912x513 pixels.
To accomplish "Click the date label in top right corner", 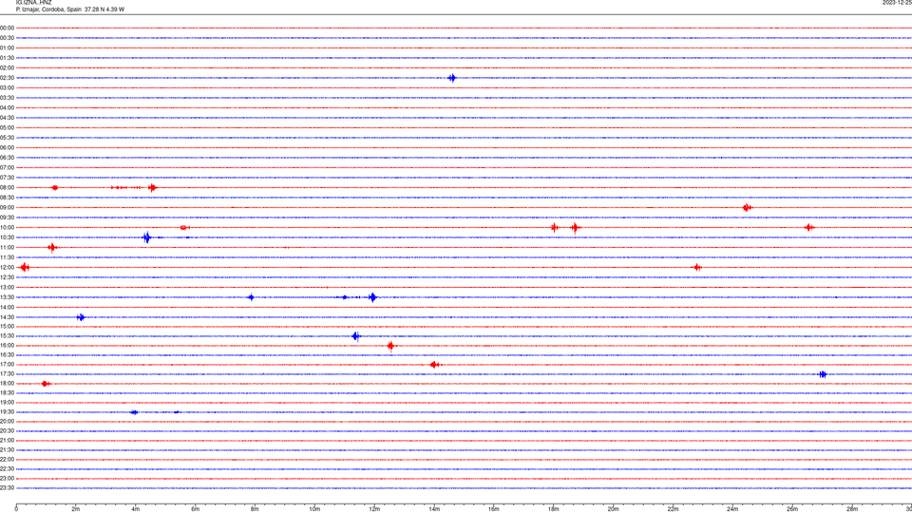I will pyautogui.click(x=897, y=3).
